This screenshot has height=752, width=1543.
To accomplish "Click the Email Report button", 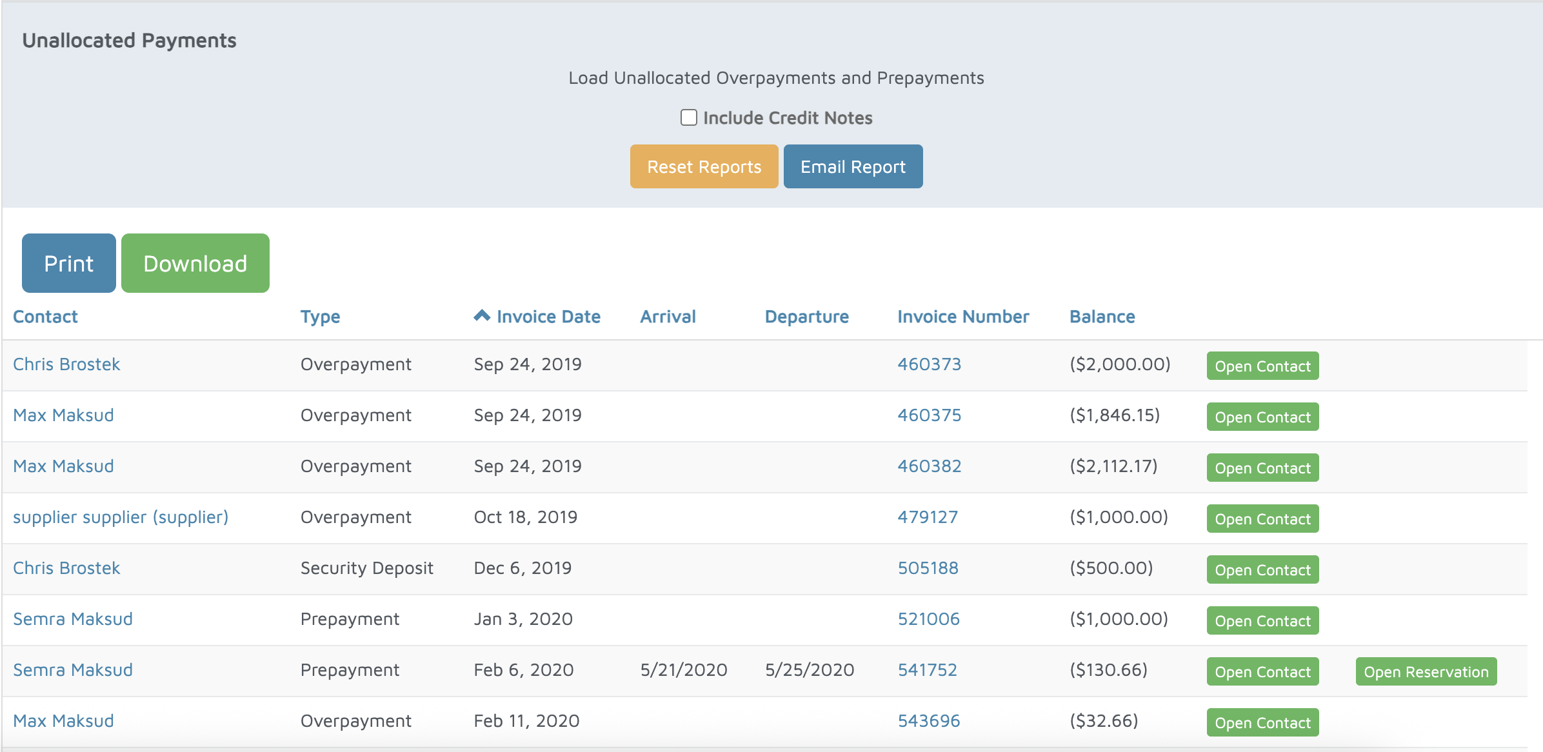I will (853, 166).
